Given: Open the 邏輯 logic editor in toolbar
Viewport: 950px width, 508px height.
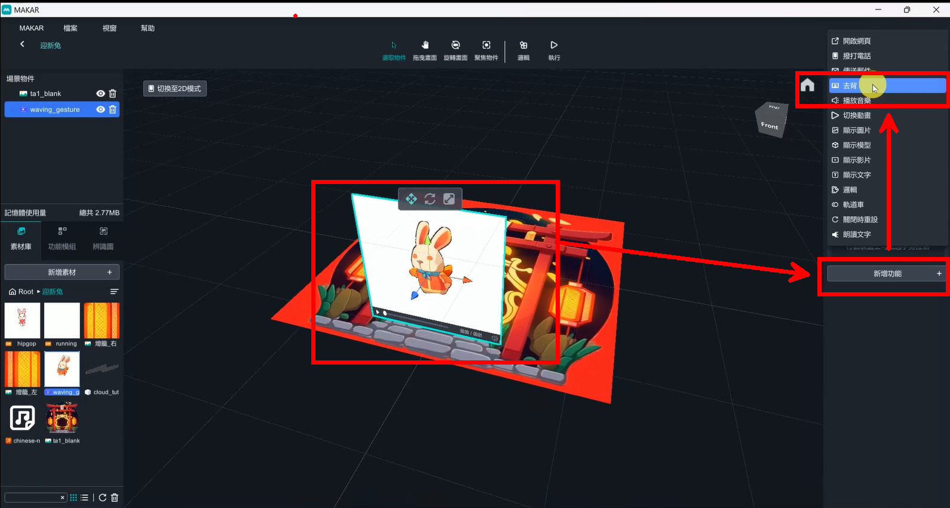Looking at the screenshot, I should pyautogui.click(x=523, y=50).
